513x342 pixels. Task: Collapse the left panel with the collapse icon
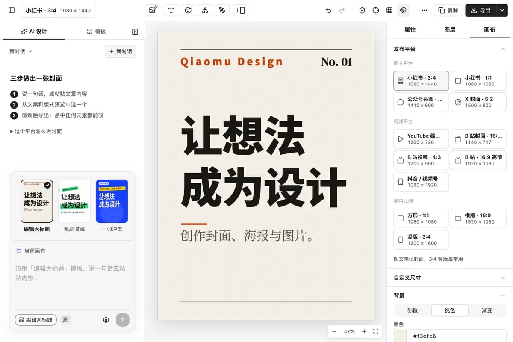pos(135,32)
